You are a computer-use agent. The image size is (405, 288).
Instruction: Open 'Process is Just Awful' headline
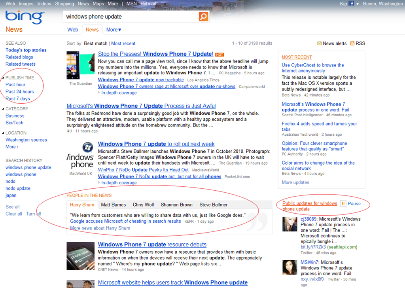coord(141,106)
